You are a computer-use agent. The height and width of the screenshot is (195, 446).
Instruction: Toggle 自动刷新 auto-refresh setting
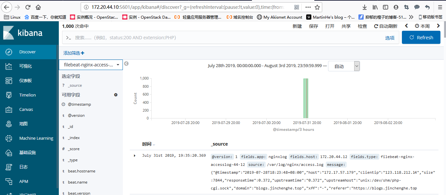(x=386, y=26)
